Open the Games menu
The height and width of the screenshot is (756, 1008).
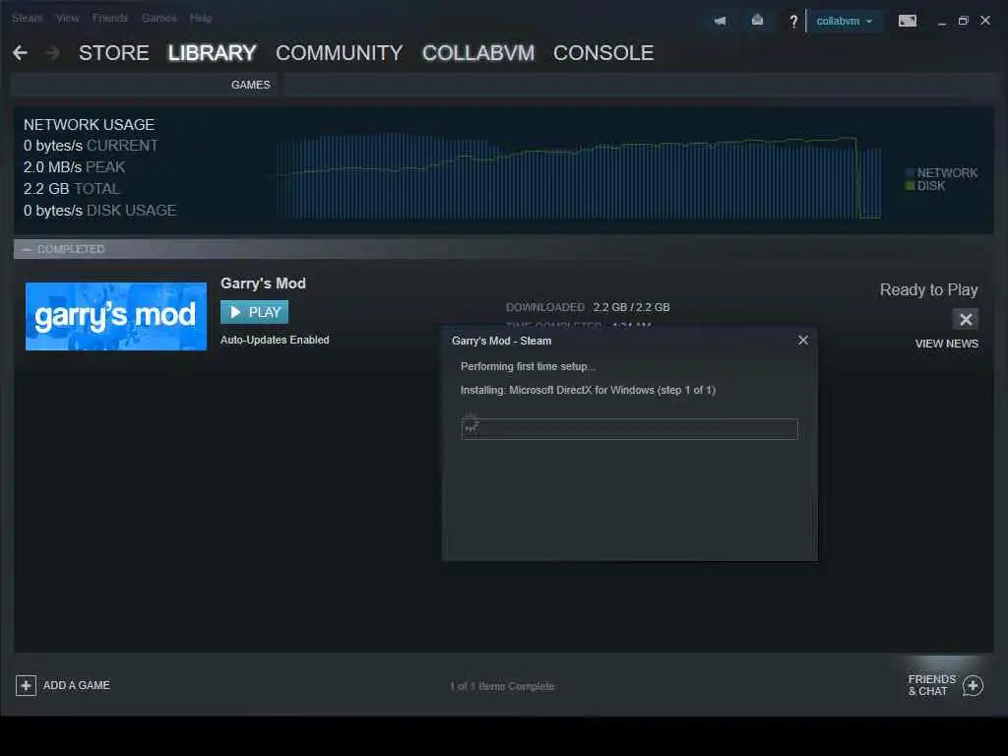(158, 18)
